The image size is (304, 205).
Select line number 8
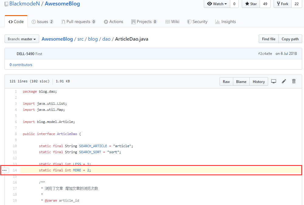click(x=16, y=134)
